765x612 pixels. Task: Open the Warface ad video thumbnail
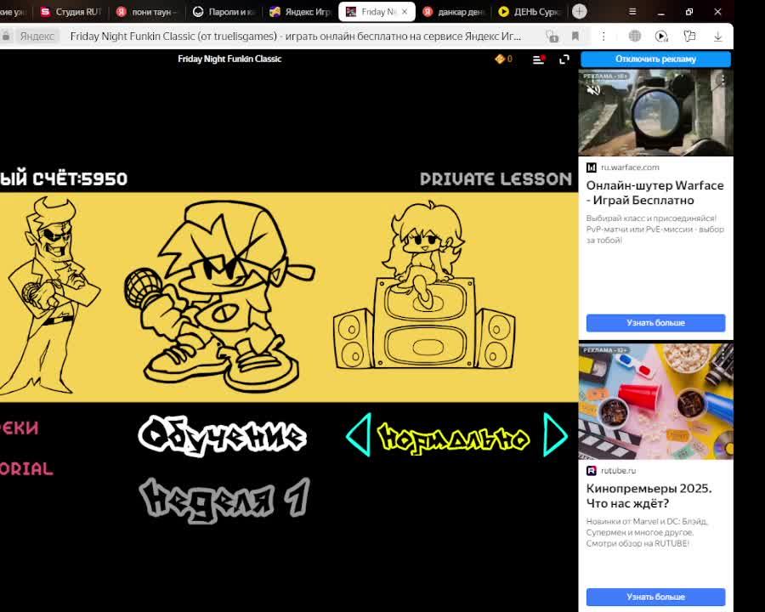(655, 113)
